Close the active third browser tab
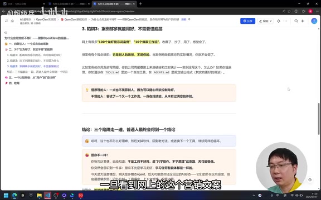This screenshot has width=321, height=200. 134,4
